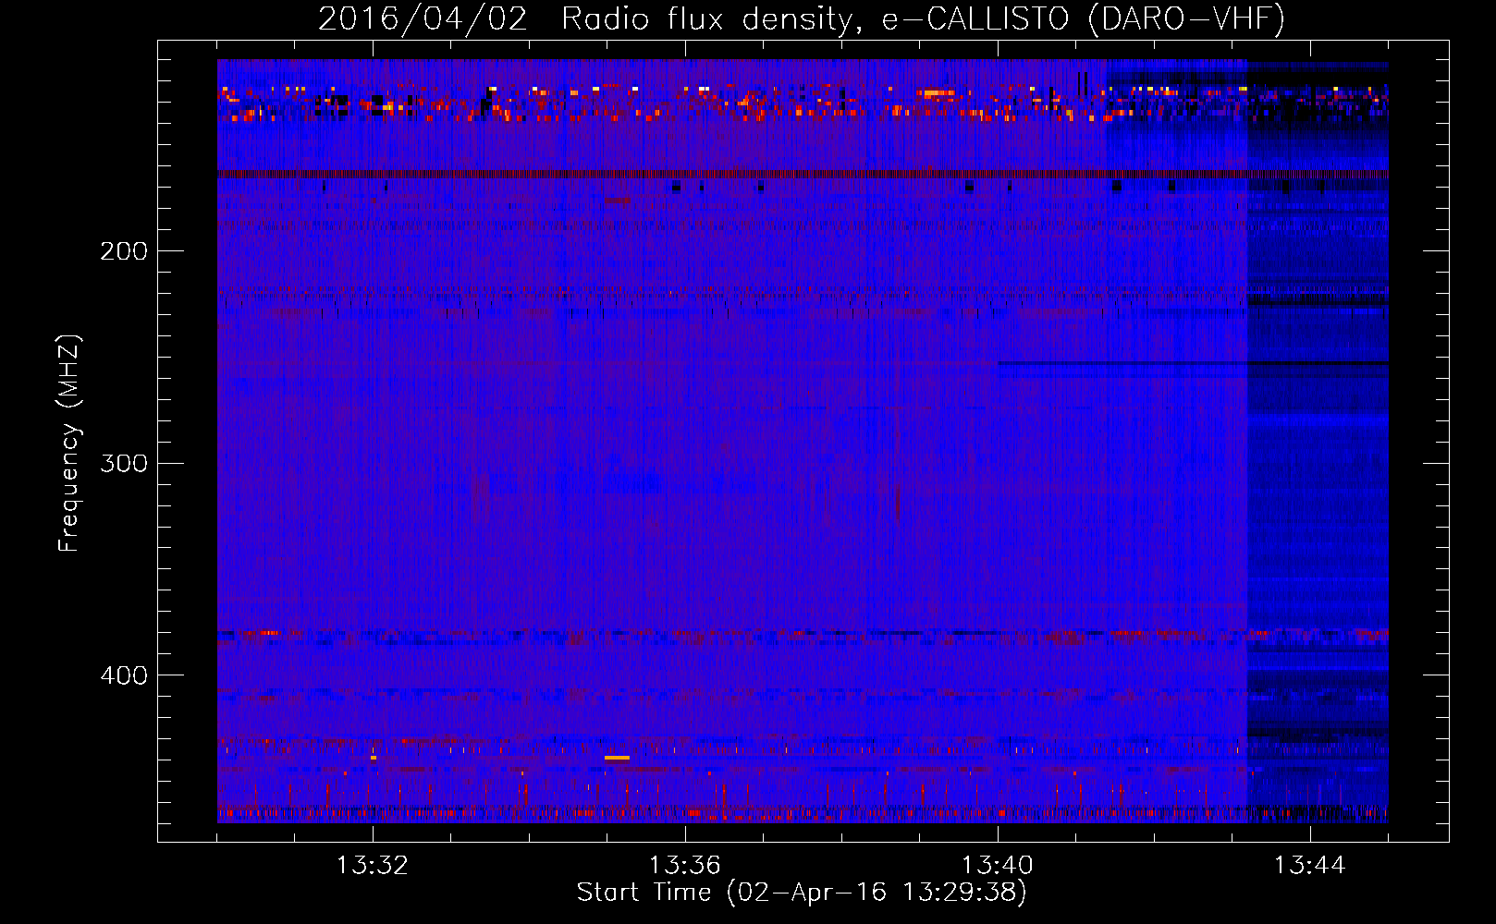Click the plot title '2016/04/02 Radio flux density'

(802, 18)
